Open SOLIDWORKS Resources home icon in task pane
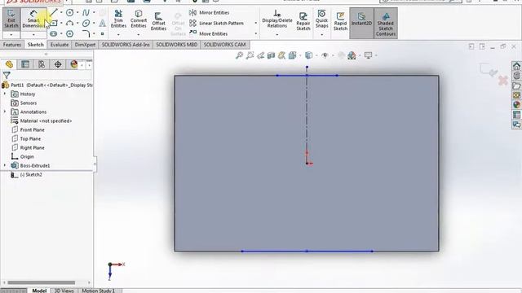The height and width of the screenshot is (293, 522). 516,66
